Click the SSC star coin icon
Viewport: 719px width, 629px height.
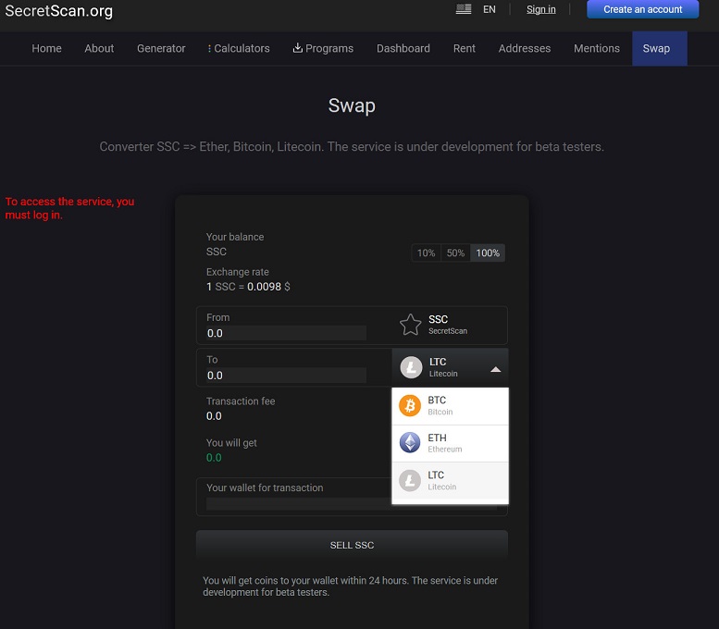tap(410, 325)
